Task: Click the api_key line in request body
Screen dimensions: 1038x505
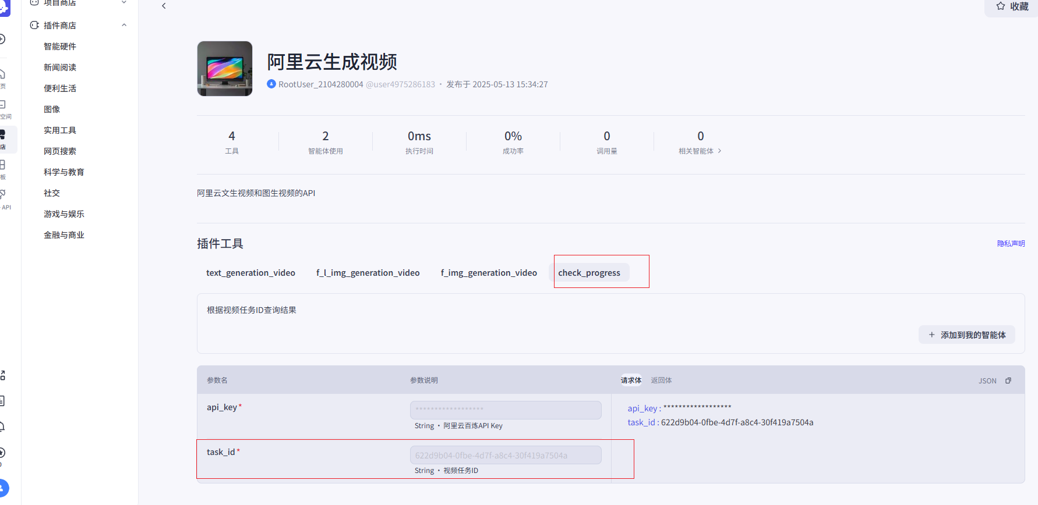Action: (x=679, y=408)
